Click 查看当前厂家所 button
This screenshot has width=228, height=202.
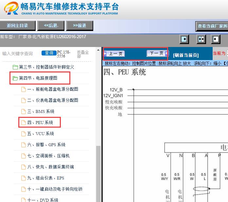(x=212, y=26)
